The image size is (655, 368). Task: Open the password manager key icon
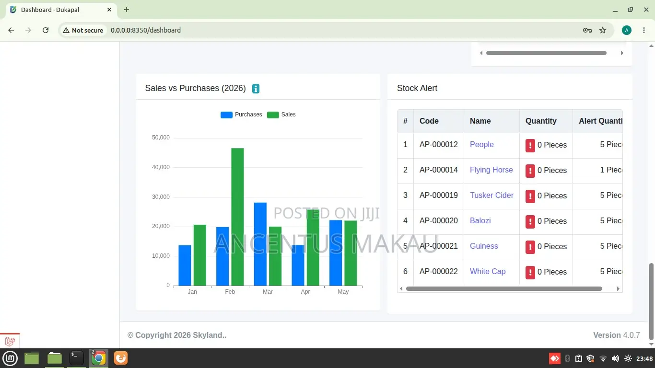pyautogui.click(x=587, y=30)
